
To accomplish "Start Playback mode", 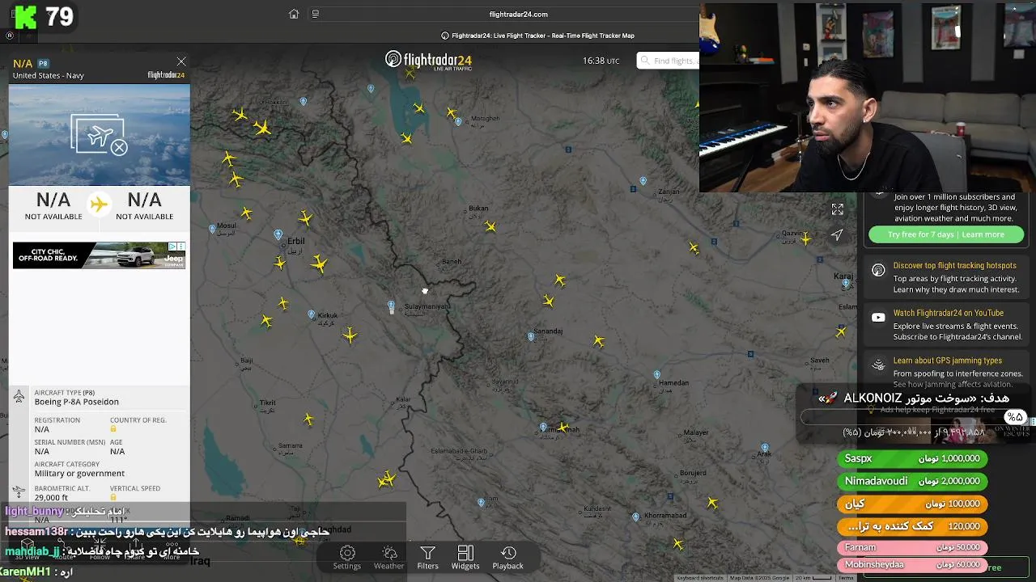I will [x=508, y=557].
